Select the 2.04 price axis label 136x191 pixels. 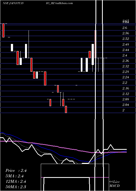[x=126, y=105]
